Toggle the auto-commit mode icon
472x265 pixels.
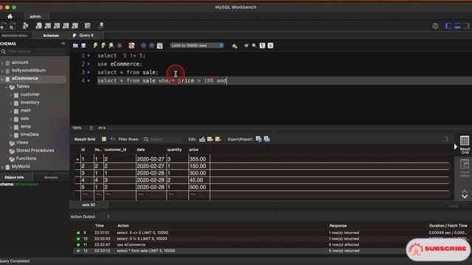point(160,46)
